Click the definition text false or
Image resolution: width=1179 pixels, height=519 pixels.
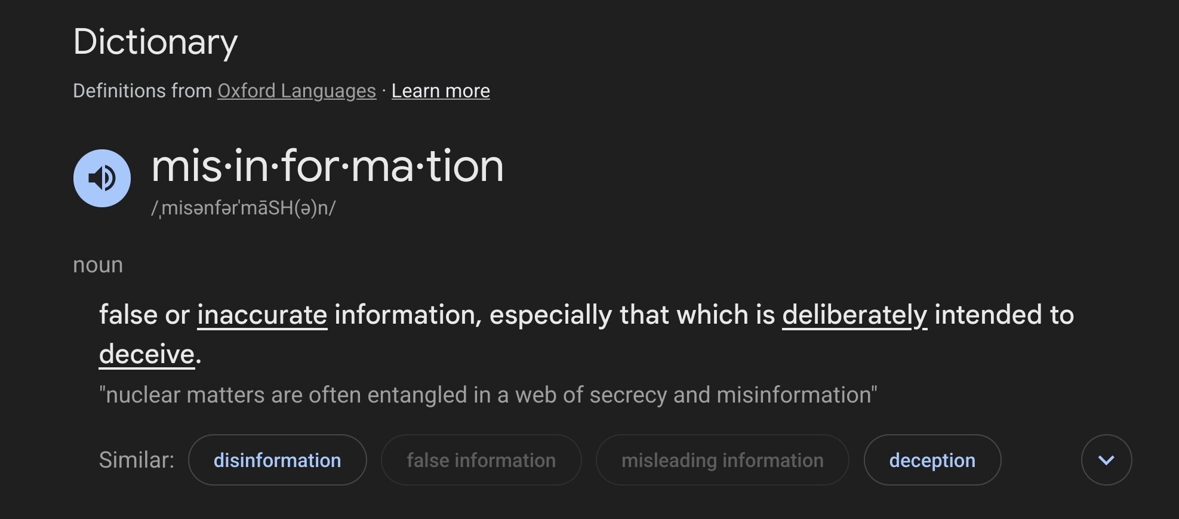click(x=144, y=315)
